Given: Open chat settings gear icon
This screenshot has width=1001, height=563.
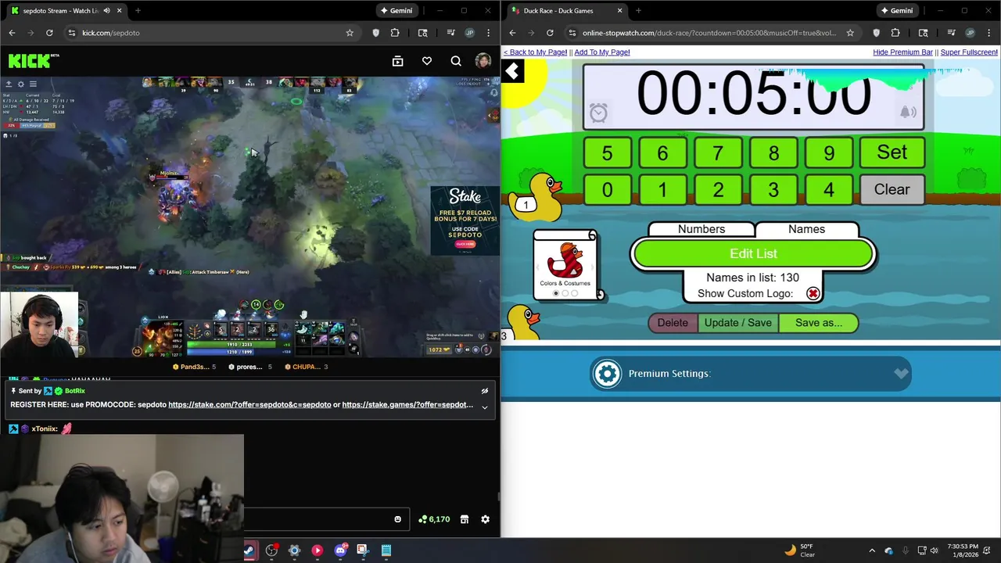Looking at the screenshot, I should click(x=486, y=519).
